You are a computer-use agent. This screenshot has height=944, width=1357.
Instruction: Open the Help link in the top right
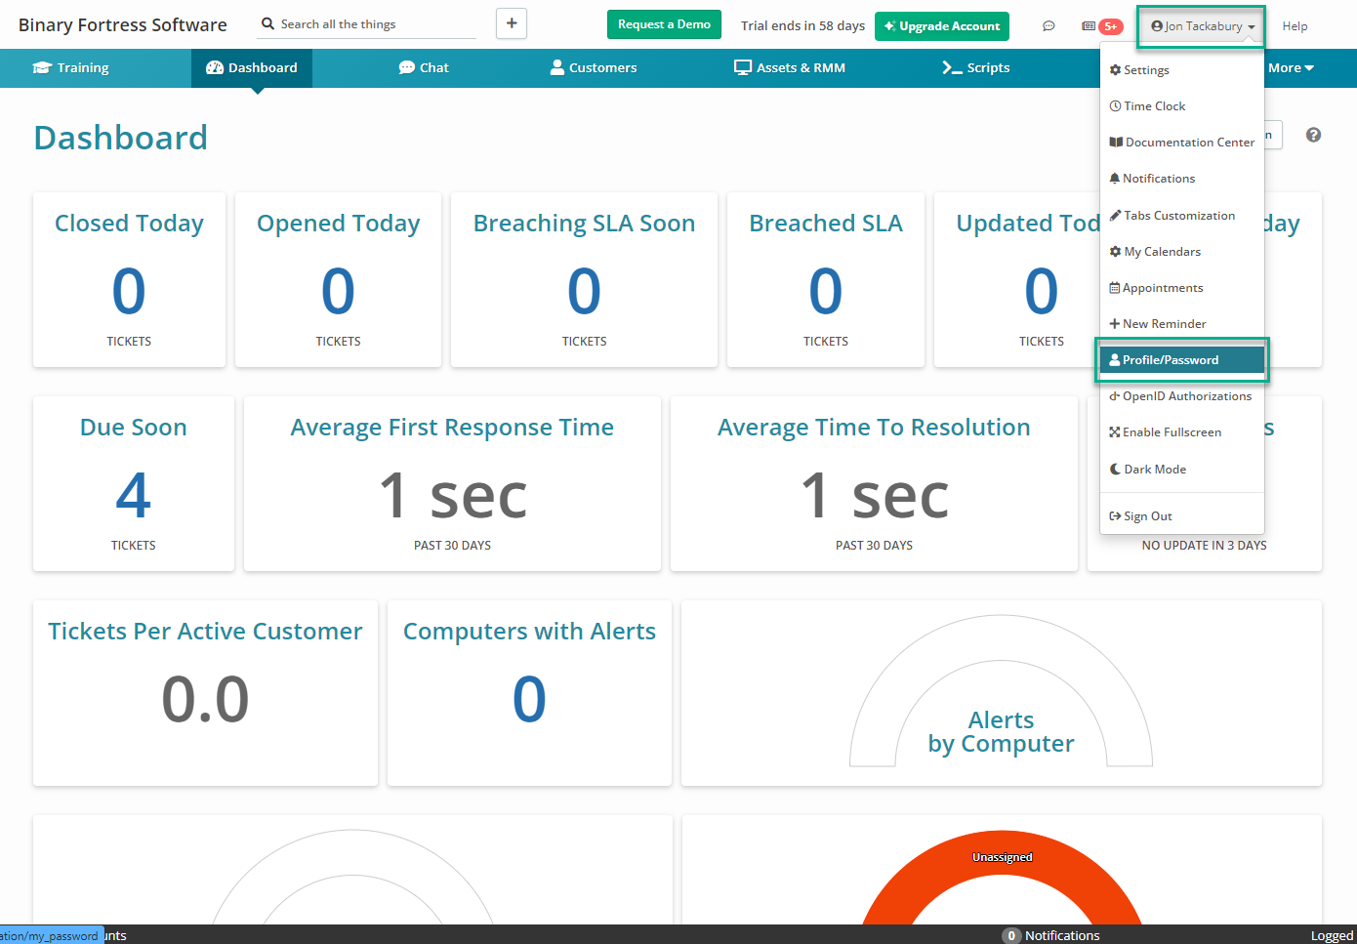click(1295, 25)
